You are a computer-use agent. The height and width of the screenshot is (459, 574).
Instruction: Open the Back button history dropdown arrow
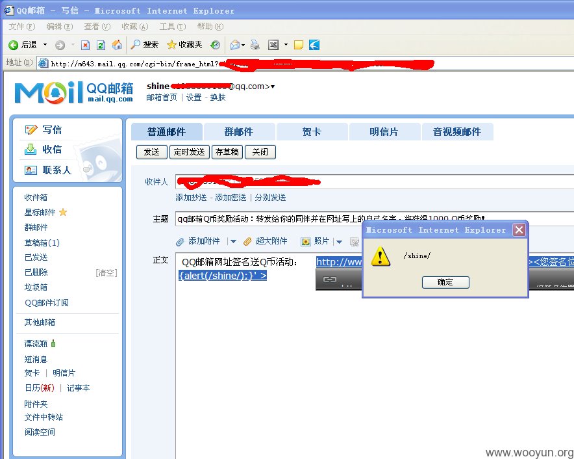coord(45,45)
